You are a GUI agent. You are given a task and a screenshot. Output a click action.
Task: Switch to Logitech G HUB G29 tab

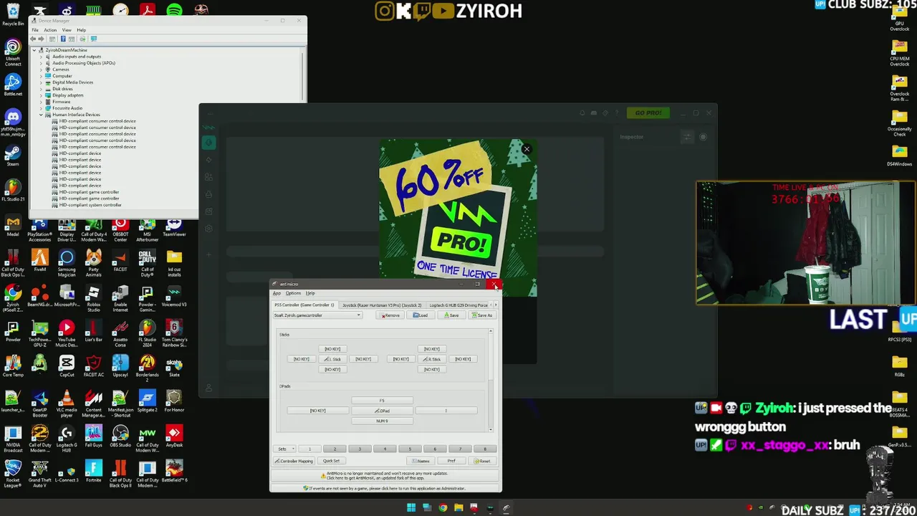click(x=458, y=305)
